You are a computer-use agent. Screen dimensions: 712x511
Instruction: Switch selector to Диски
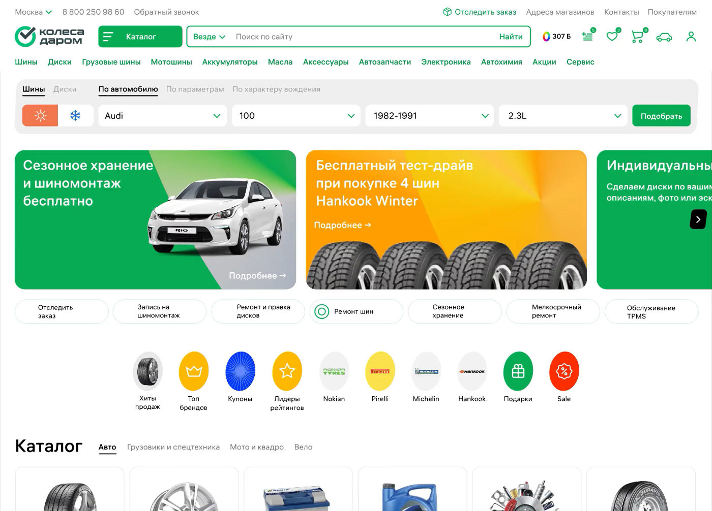tap(65, 89)
